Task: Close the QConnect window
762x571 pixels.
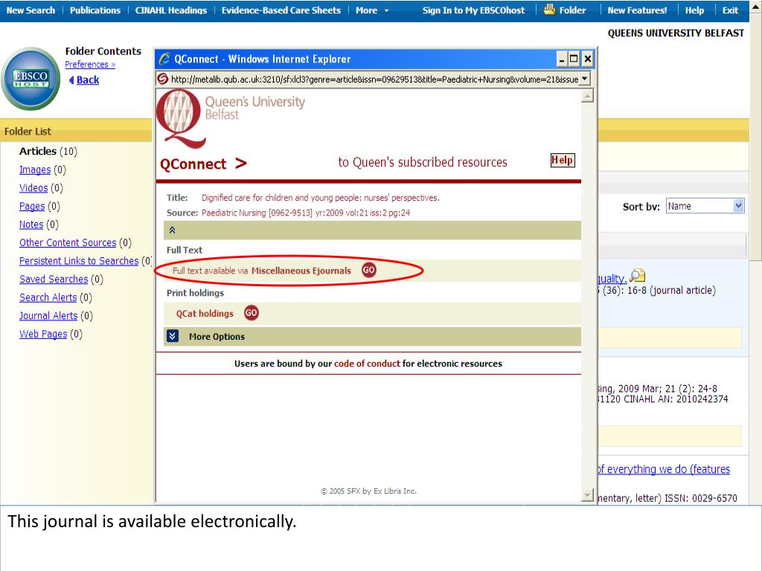Action: (x=588, y=59)
